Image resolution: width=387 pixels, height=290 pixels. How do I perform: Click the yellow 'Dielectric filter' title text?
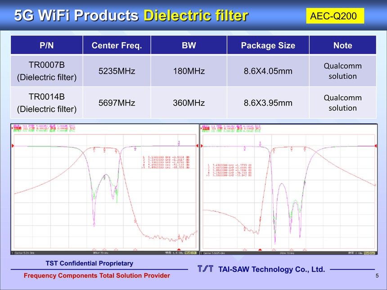coord(195,16)
